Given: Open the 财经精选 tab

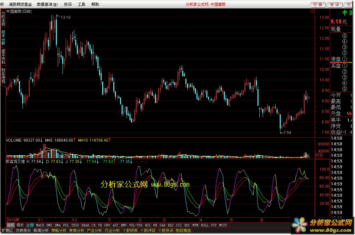Looking at the screenshot, I should [184, 231].
